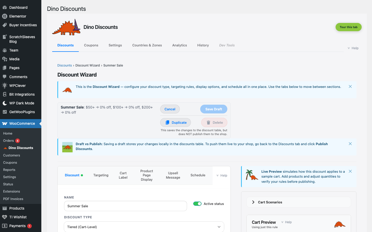This screenshot has width=372, height=232.
Task: Select the Discount wizard tab
Action: coord(74,175)
